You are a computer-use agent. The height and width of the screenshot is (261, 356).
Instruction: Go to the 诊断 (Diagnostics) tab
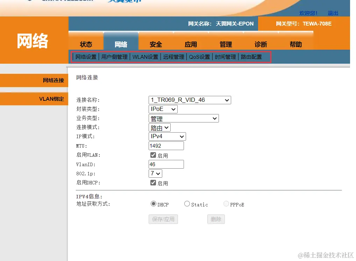point(261,44)
